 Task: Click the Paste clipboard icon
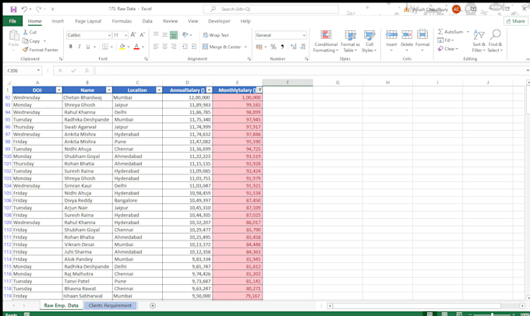tap(14, 35)
